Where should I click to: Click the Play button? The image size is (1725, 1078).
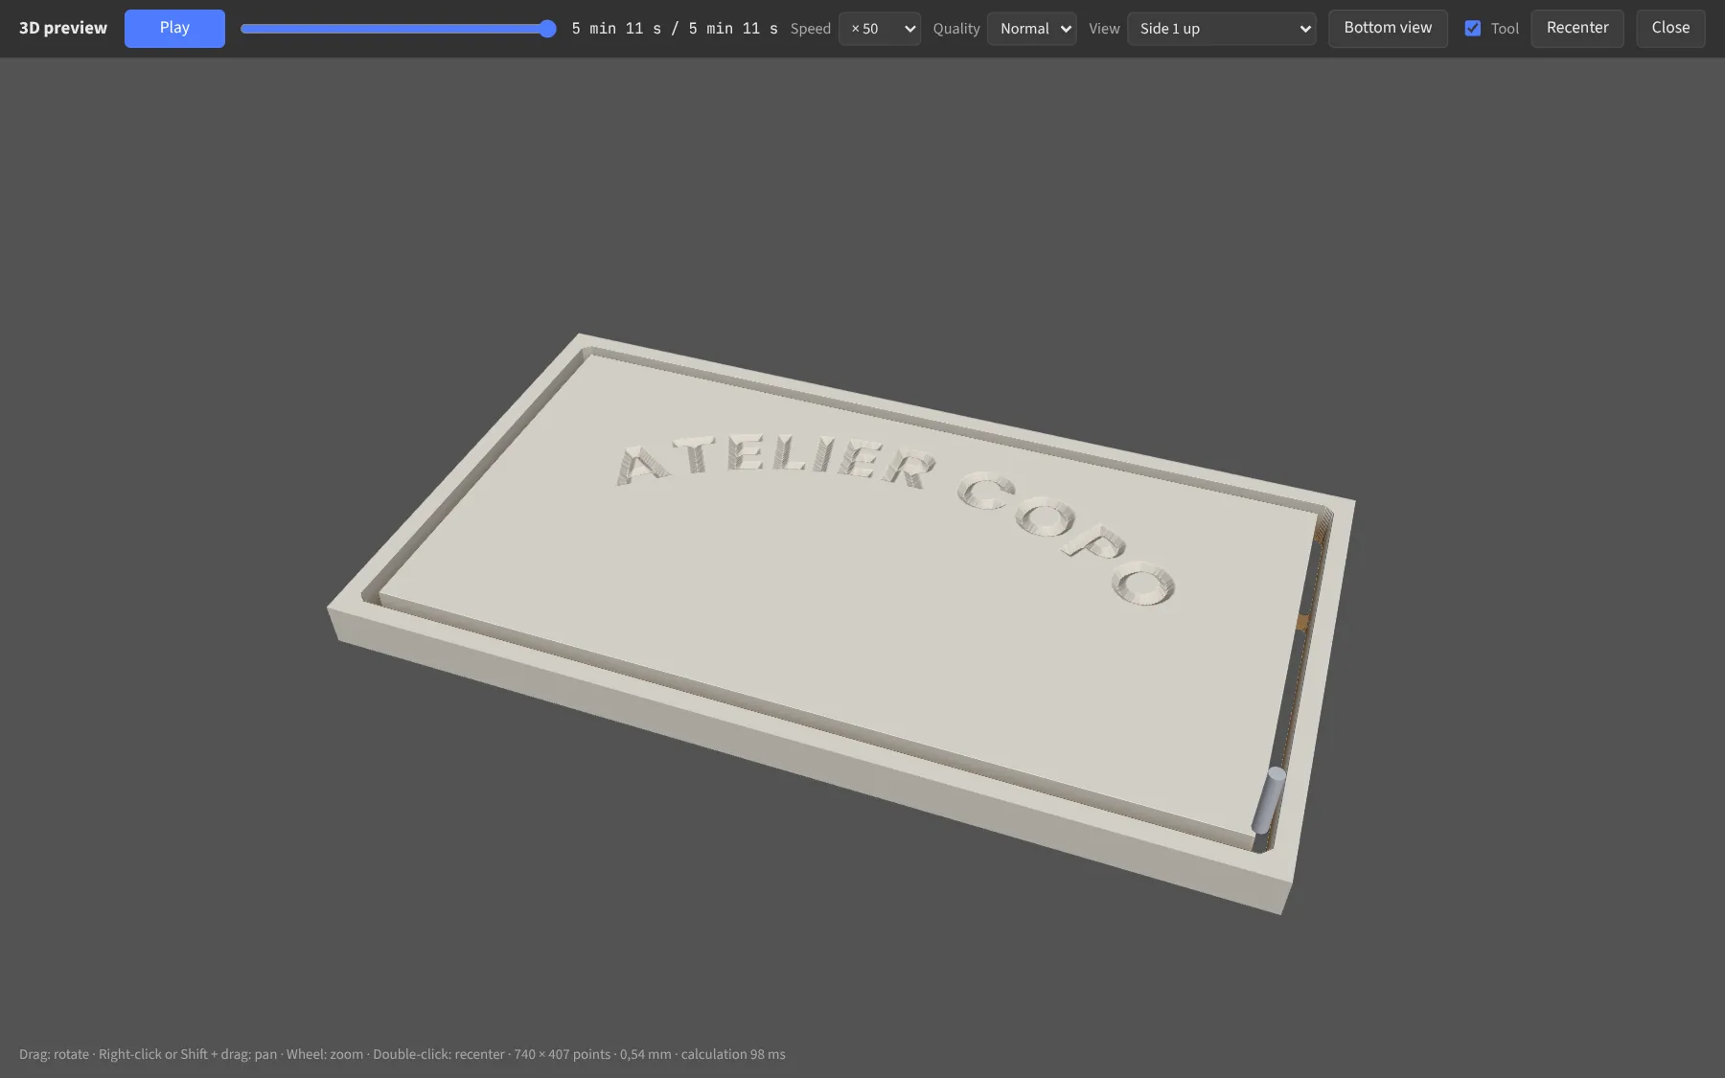(174, 29)
